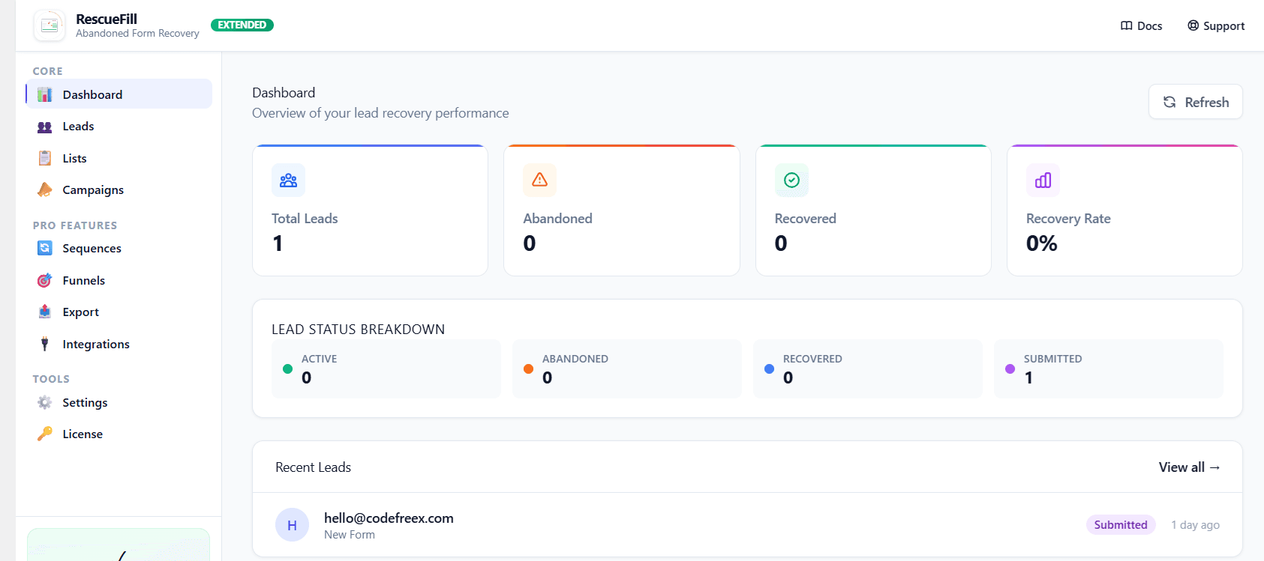Click the Total Leads group icon
Image resolution: width=1264 pixels, height=561 pixels.
288,180
